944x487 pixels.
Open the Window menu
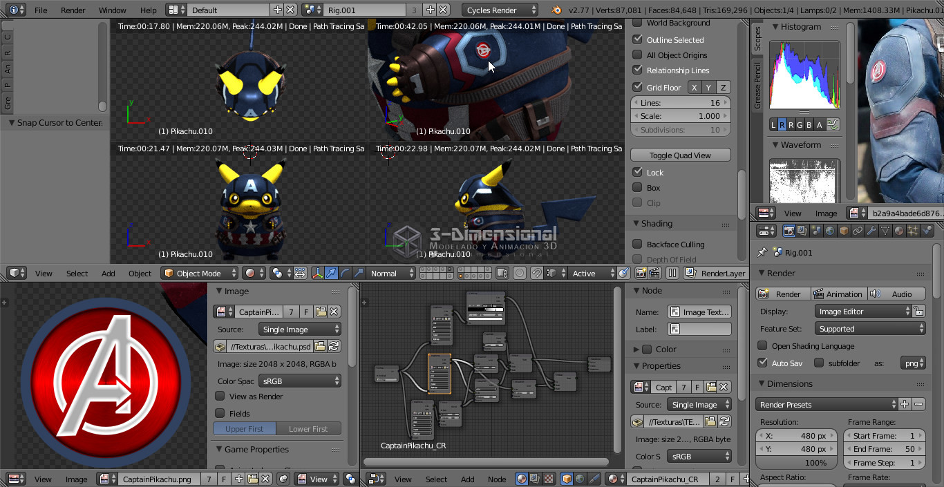[x=113, y=10]
